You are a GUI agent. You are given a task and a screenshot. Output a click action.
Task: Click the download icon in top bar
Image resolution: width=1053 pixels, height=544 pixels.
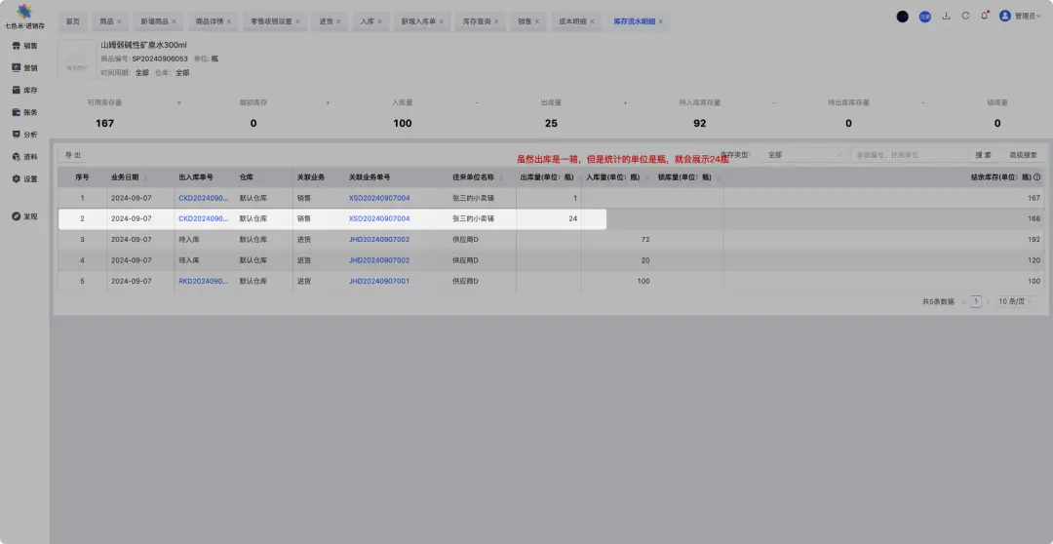[946, 17]
